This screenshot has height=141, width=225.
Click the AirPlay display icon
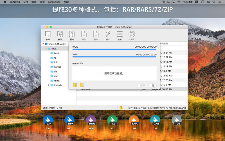173,2
